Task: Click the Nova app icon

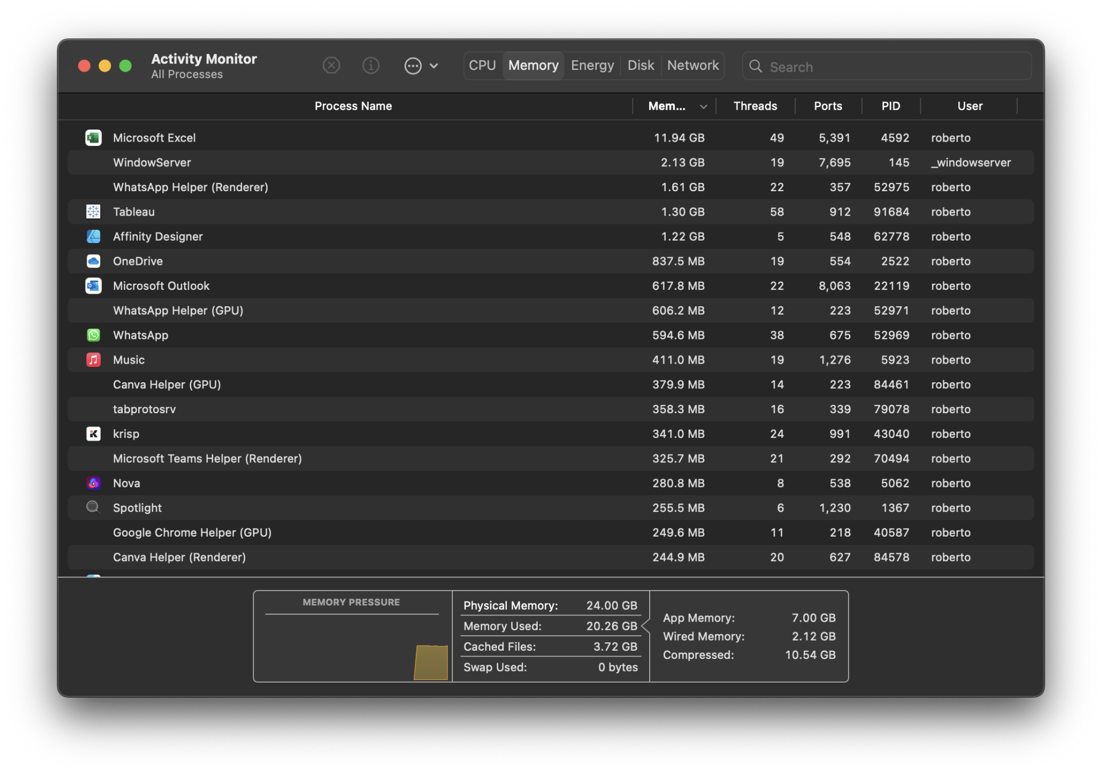Action: click(93, 483)
